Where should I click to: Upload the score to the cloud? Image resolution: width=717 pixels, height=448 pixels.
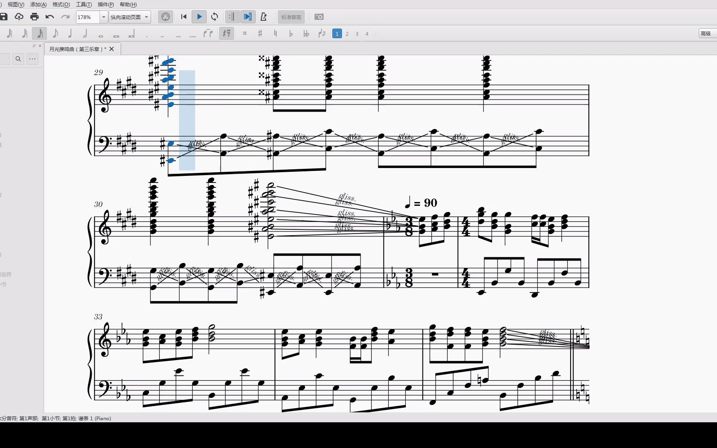tap(19, 17)
